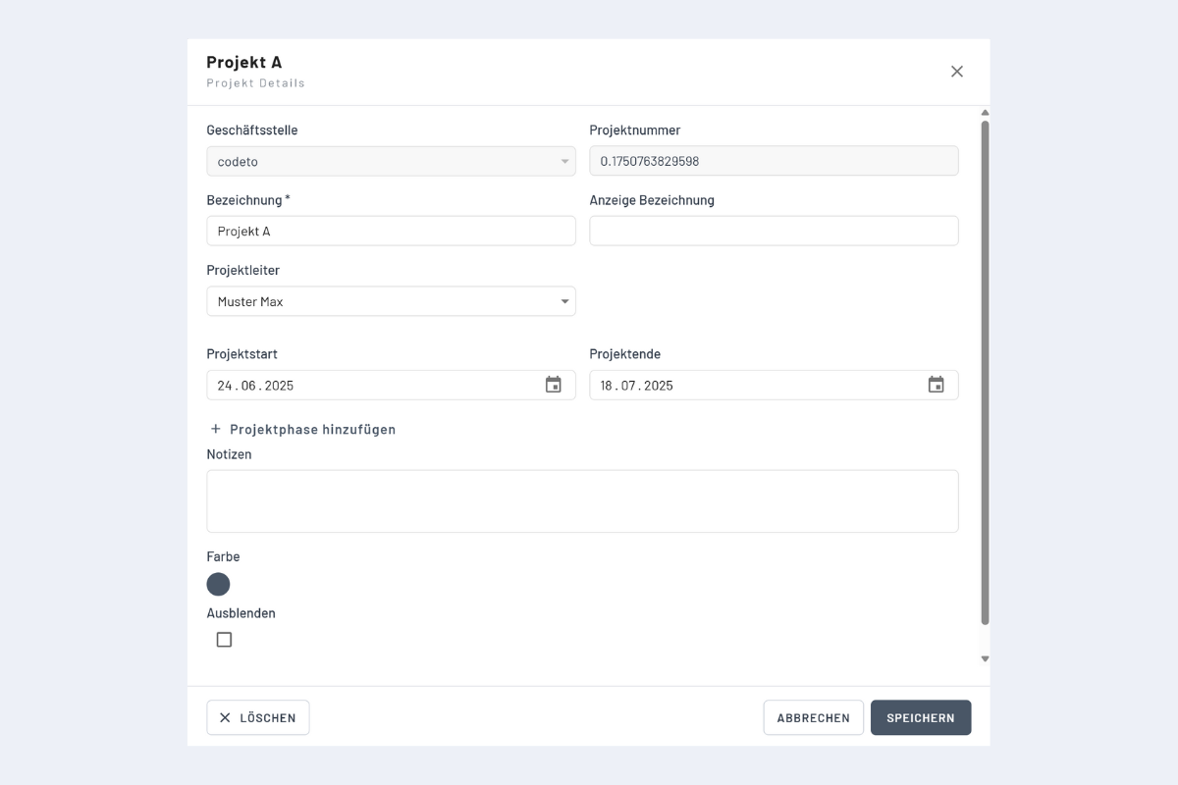
Task: Click the empty Anzeige Bezeichnung field
Action: (774, 232)
